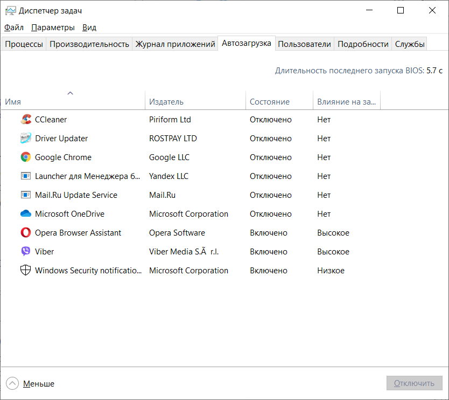Click the Google Chrome icon in list
The image size is (449, 400).
(x=26, y=157)
